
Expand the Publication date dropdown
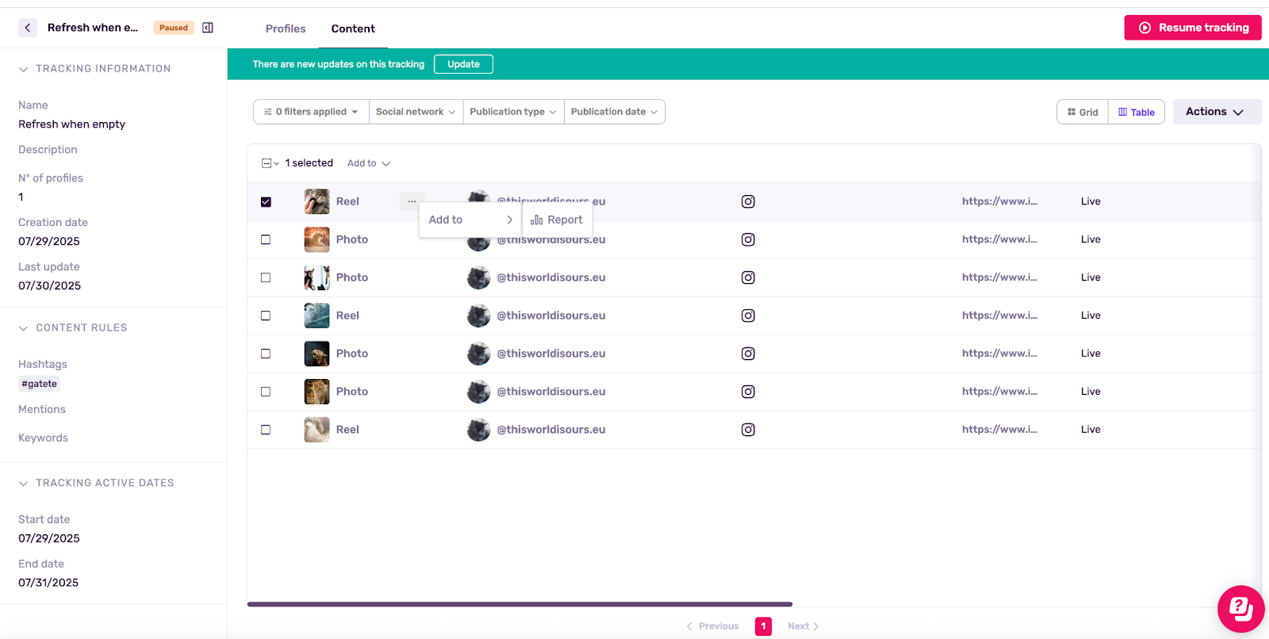(614, 112)
